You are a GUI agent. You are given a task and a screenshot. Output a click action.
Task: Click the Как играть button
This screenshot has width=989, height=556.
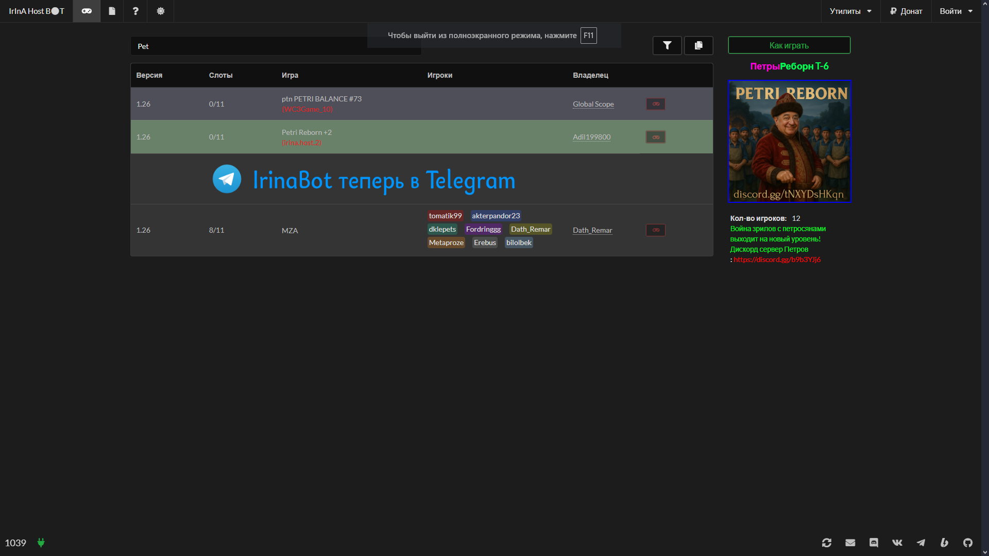(789, 45)
